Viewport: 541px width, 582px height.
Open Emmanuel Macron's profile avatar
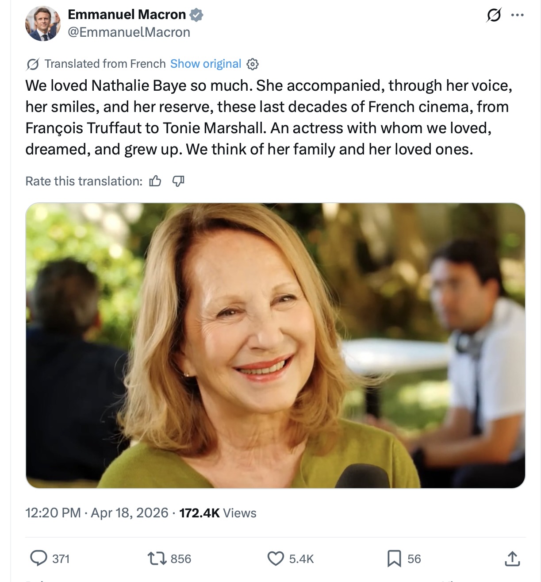(x=43, y=23)
